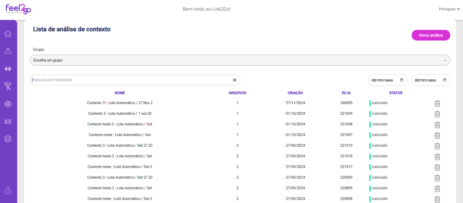This screenshot has height=203, width=463.
Task: Sort by the ARQUIVOS column header
Action: point(237,93)
